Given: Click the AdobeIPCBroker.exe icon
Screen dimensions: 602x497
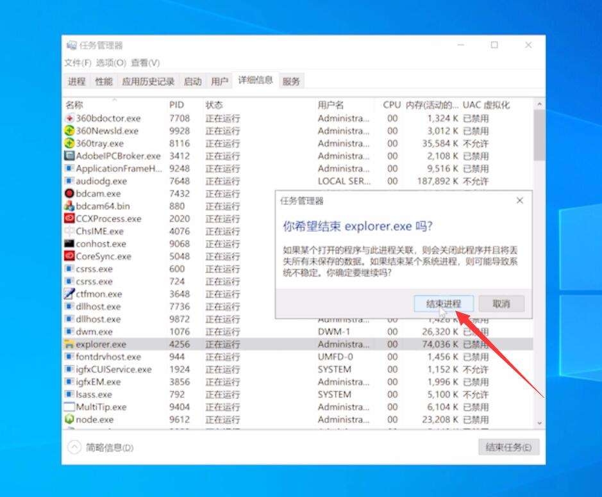Looking at the screenshot, I should click(x=69, y=156).
